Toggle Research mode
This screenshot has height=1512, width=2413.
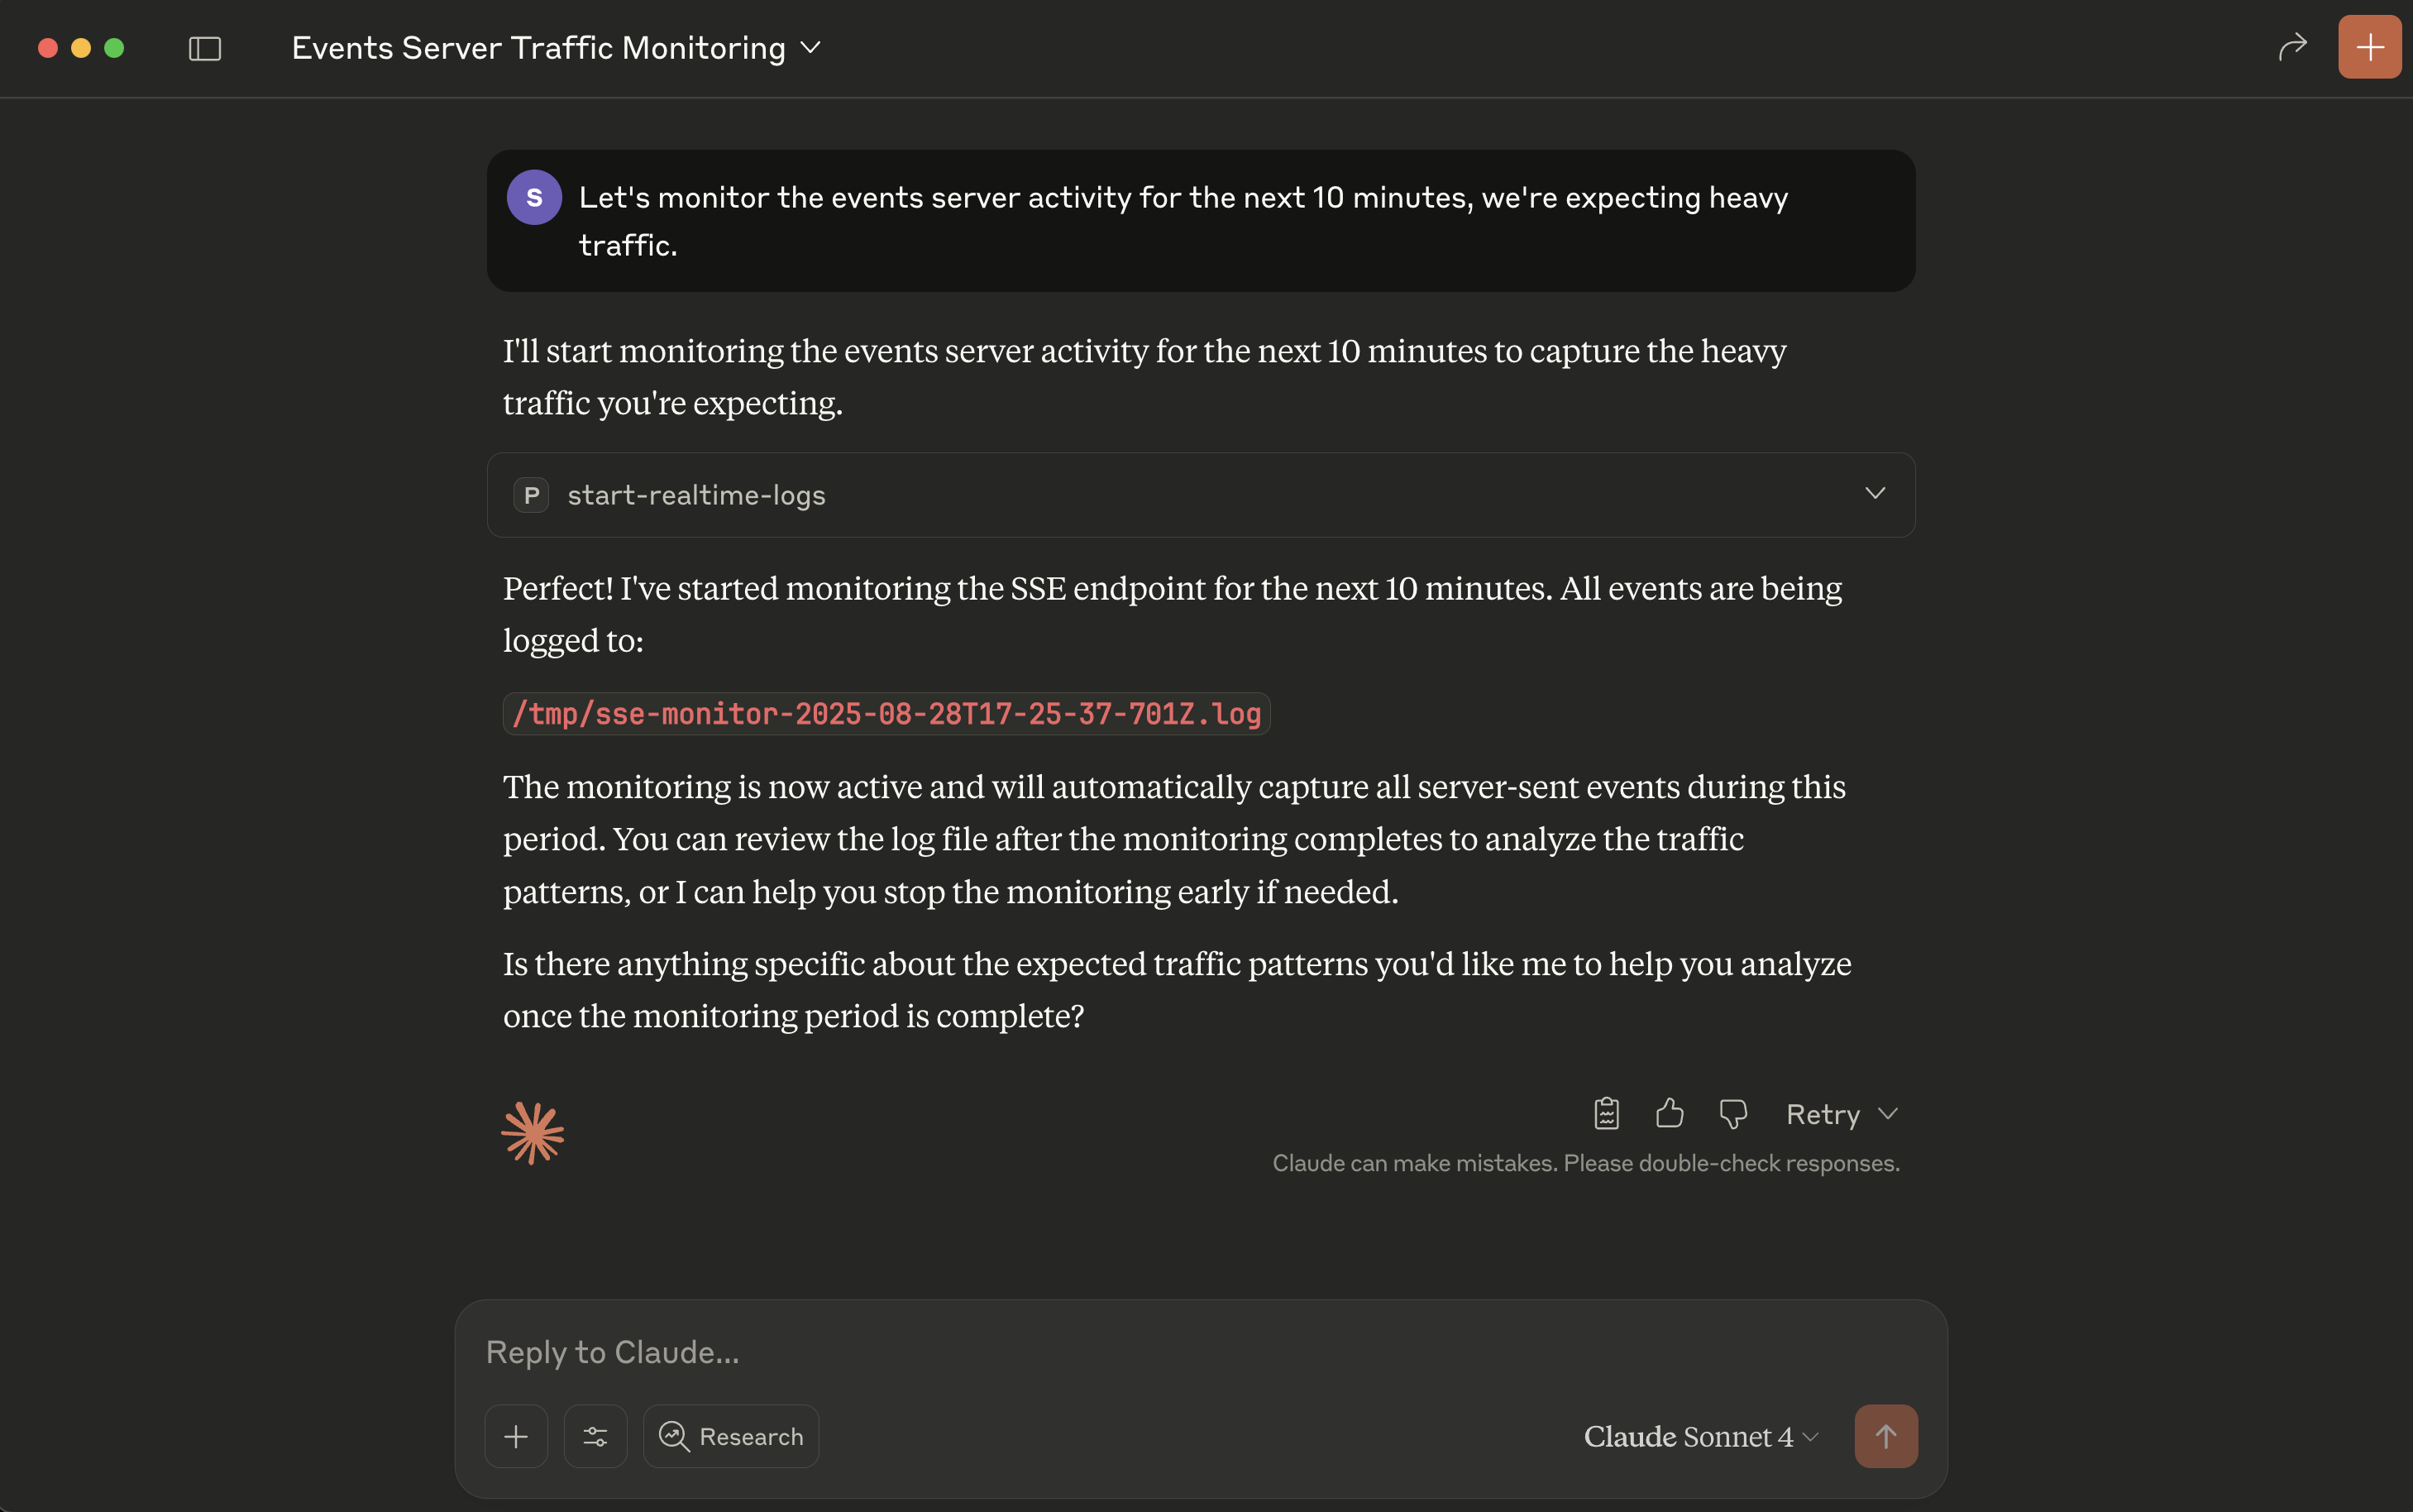(731, 1436)
